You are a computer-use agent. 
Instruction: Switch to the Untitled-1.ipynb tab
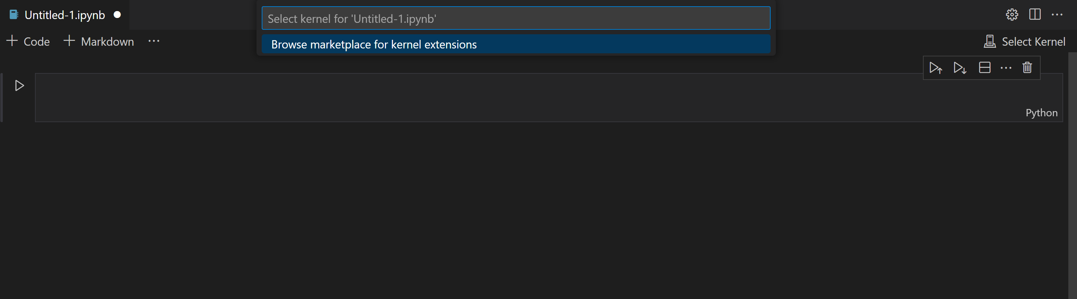65,15
